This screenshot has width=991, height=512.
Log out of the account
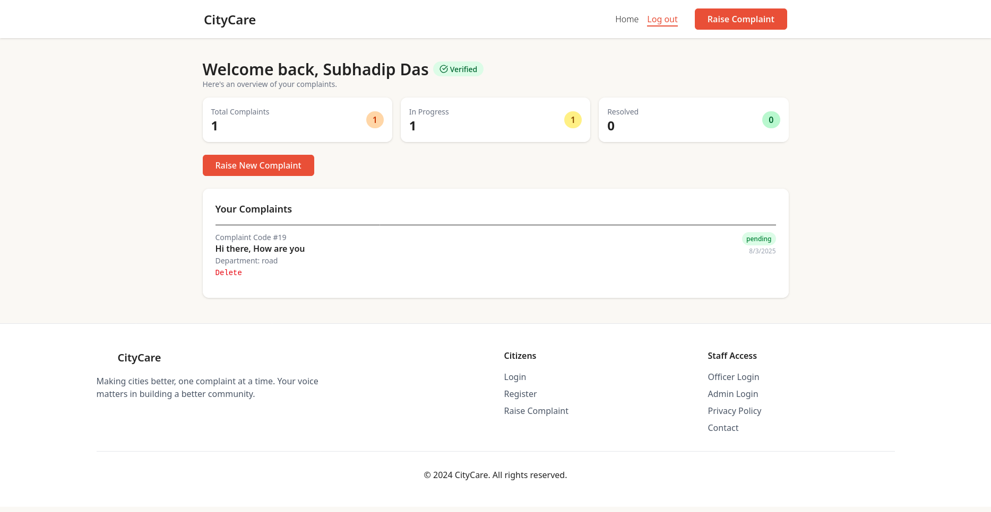(x=662, y=19)
